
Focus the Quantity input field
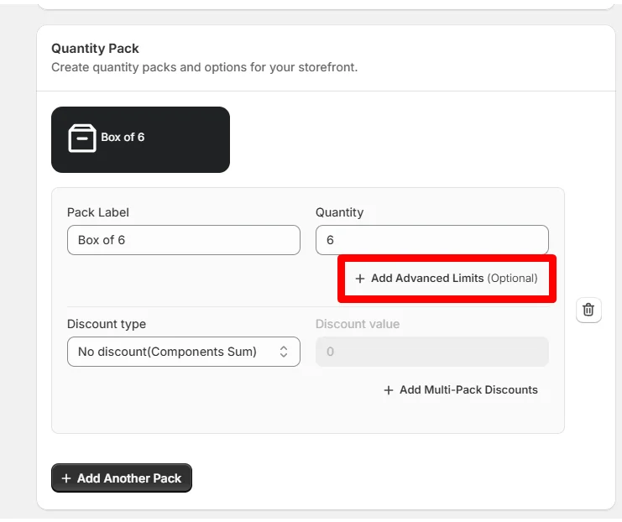point(432,240)
